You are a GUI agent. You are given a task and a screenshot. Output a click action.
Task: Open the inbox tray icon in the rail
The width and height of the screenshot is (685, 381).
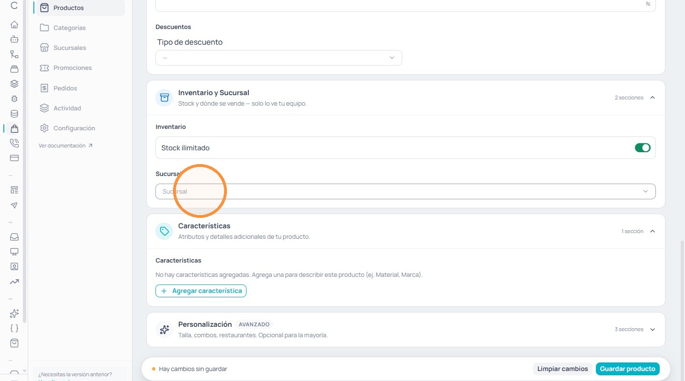[x=14, y=237]
